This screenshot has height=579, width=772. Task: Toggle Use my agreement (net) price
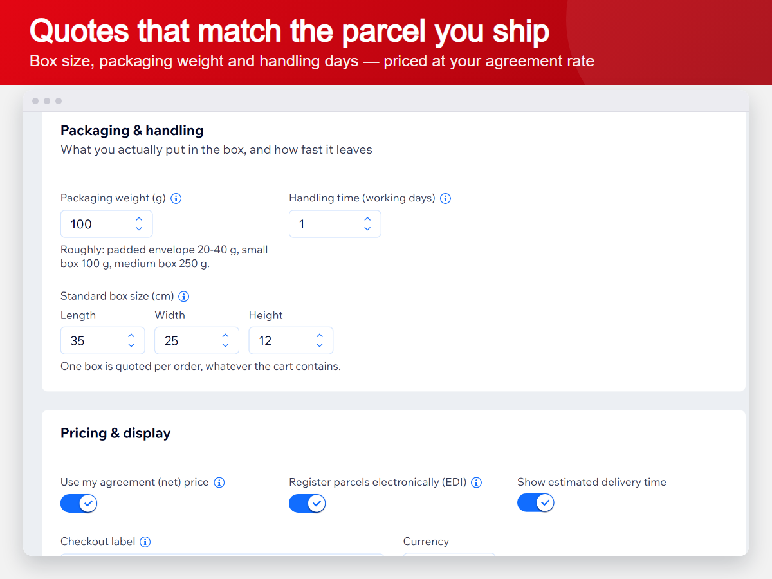[79, 503]
